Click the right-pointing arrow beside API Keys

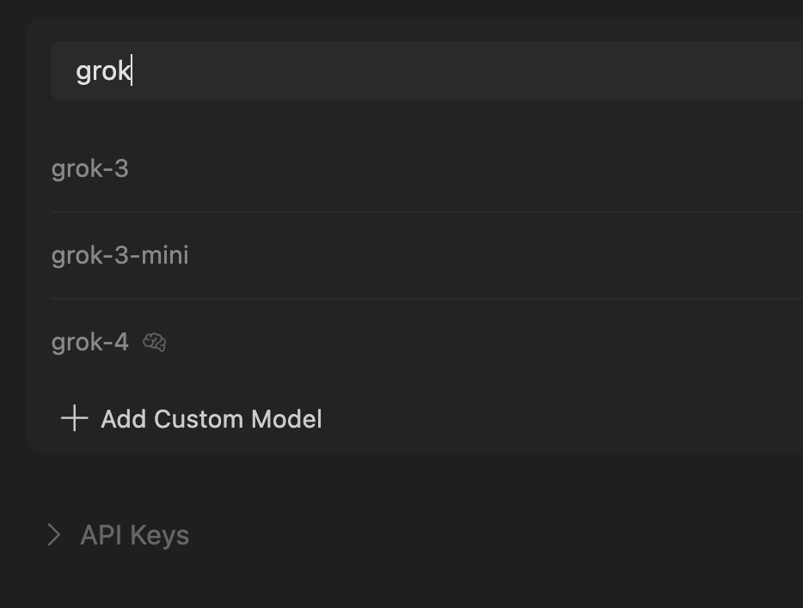click(x=54, y=535)
